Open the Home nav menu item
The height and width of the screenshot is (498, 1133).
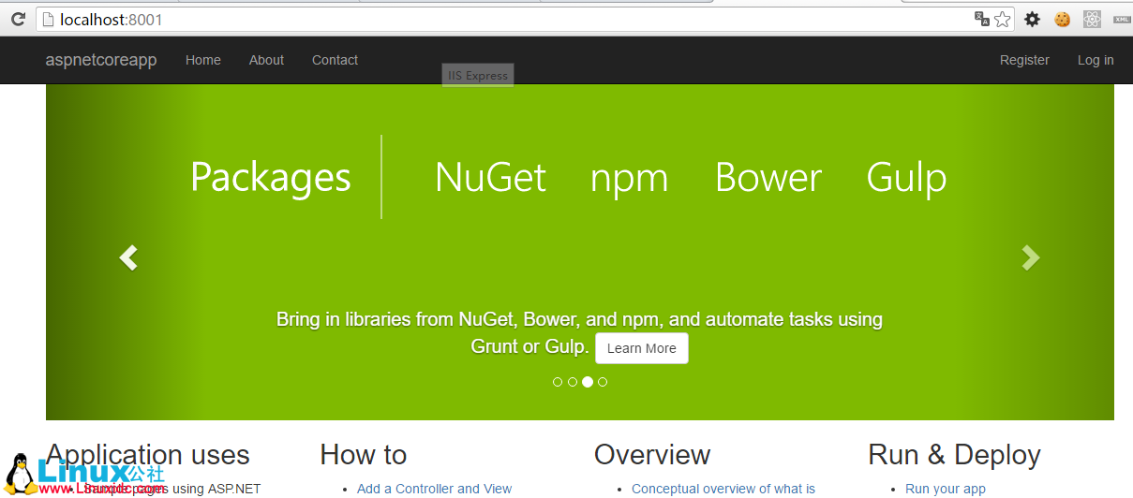(203, 60)
